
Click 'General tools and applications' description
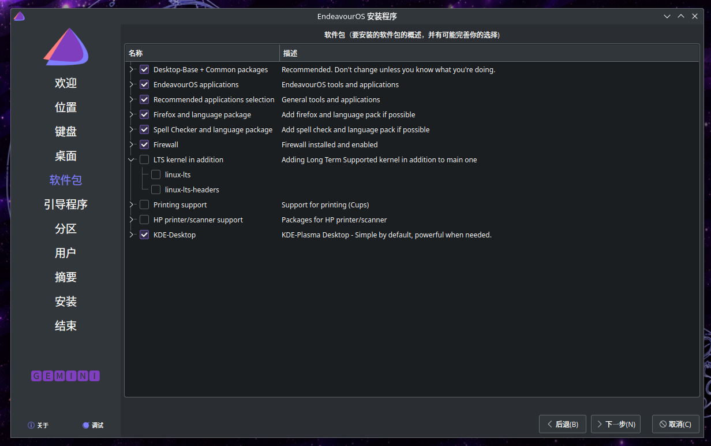(331, 99)
